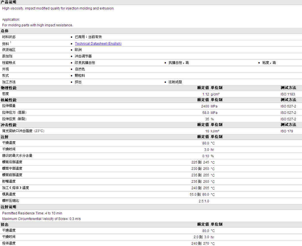Click the 自然色 appearance entry
The height and width of the screenshot is (246, 302).
[x=80, y=69]
